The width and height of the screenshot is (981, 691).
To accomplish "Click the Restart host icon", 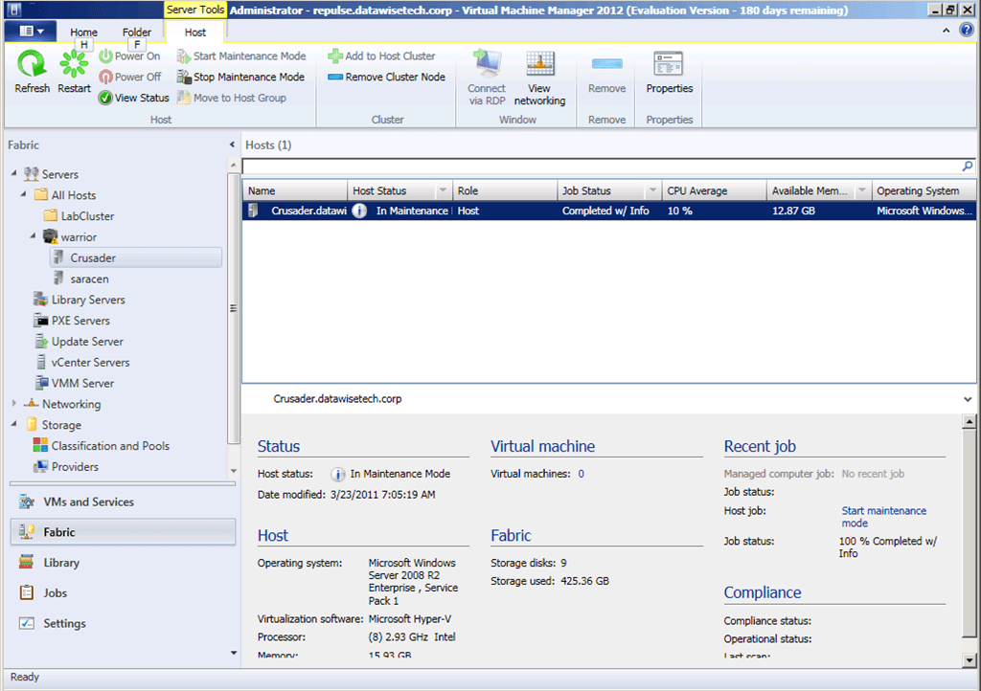I will (x=74, y=64).
